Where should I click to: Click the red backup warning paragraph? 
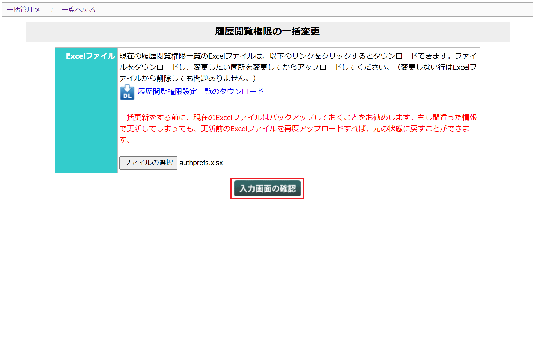(298, 128)
